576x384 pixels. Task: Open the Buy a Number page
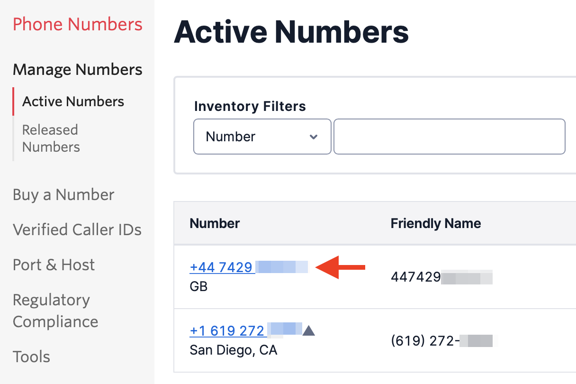point(63,195)
